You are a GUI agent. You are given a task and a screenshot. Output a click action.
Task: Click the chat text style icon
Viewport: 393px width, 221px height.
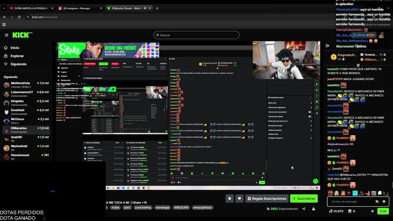[x=377, y=202]
